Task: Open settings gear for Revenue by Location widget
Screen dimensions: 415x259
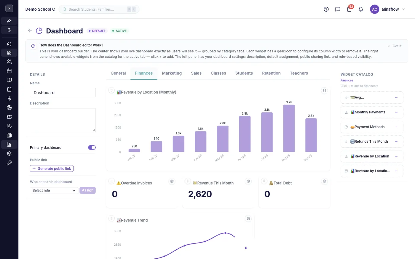Action: (x=325, y=91)
